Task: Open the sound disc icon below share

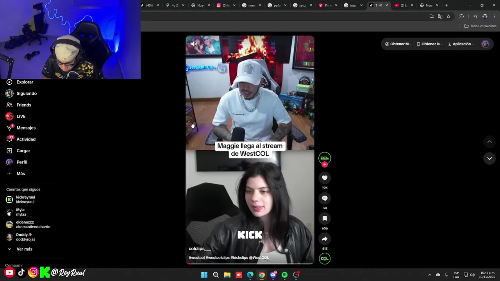Action: [x=325, y=258]
